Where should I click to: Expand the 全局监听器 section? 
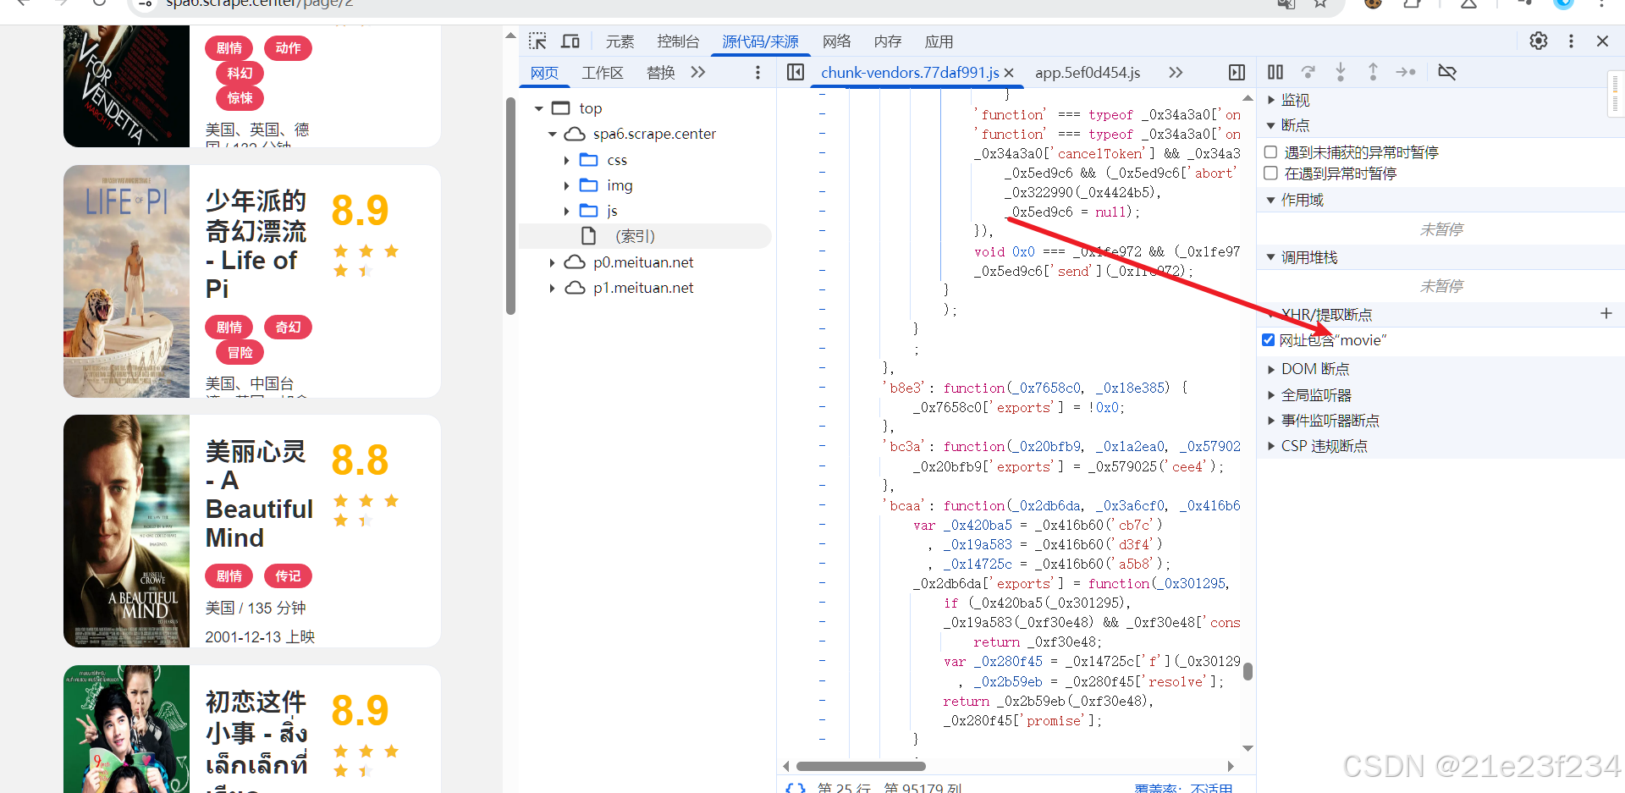pos(1270,395)
